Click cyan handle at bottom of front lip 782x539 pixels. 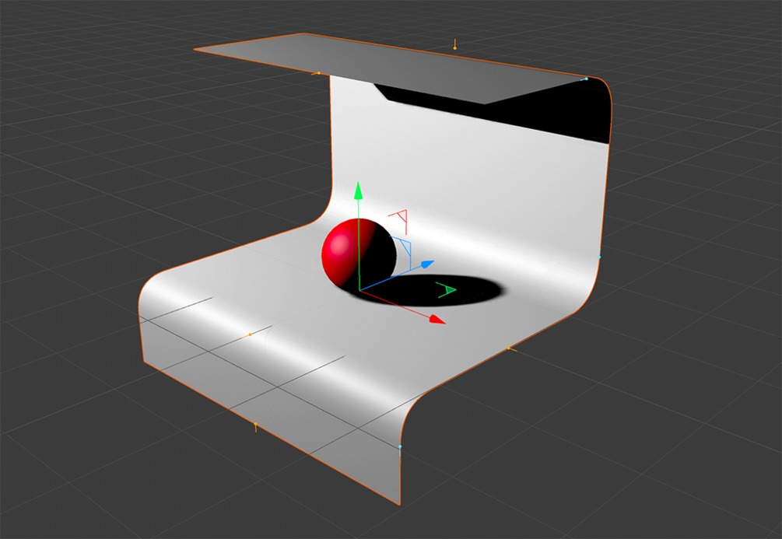400,448
